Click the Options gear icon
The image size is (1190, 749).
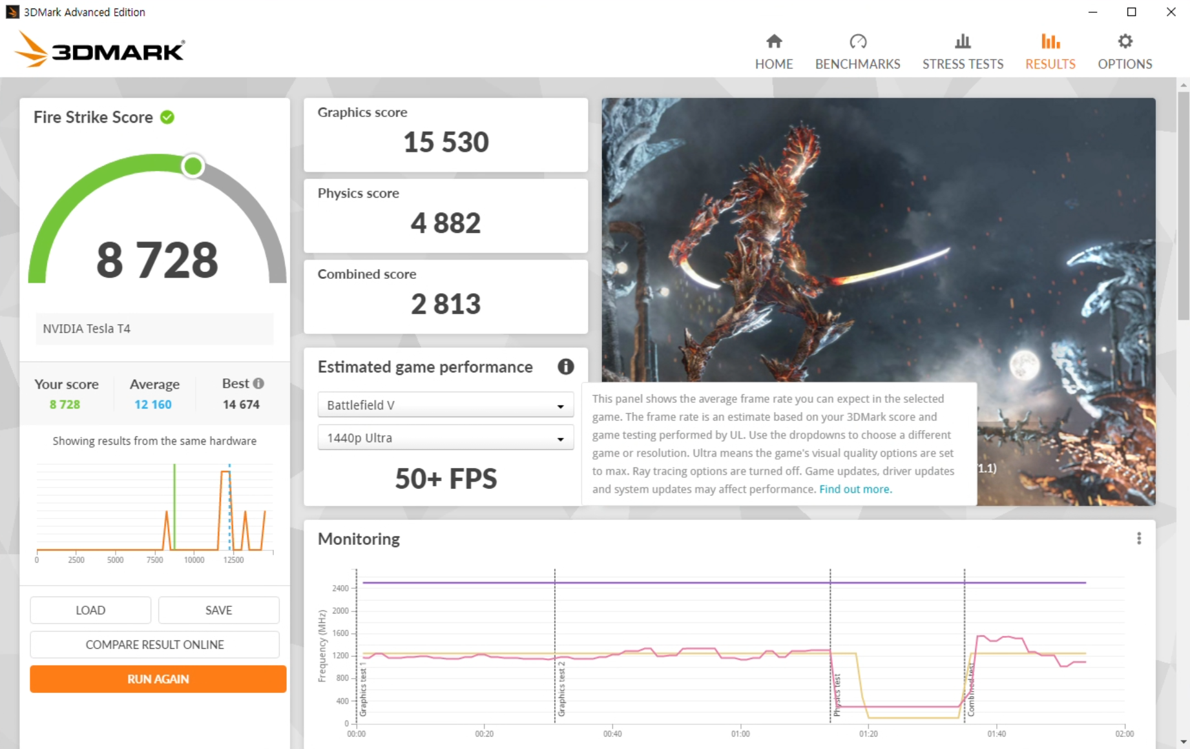1125,41
